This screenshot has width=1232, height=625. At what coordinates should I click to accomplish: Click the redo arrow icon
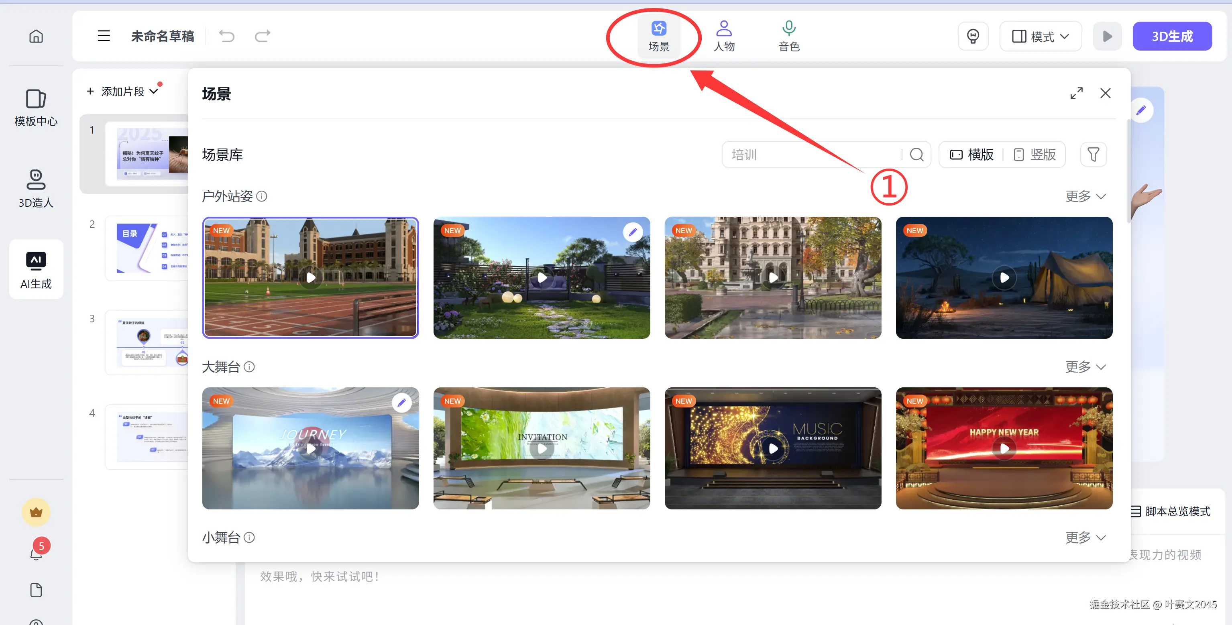(262, 37)
